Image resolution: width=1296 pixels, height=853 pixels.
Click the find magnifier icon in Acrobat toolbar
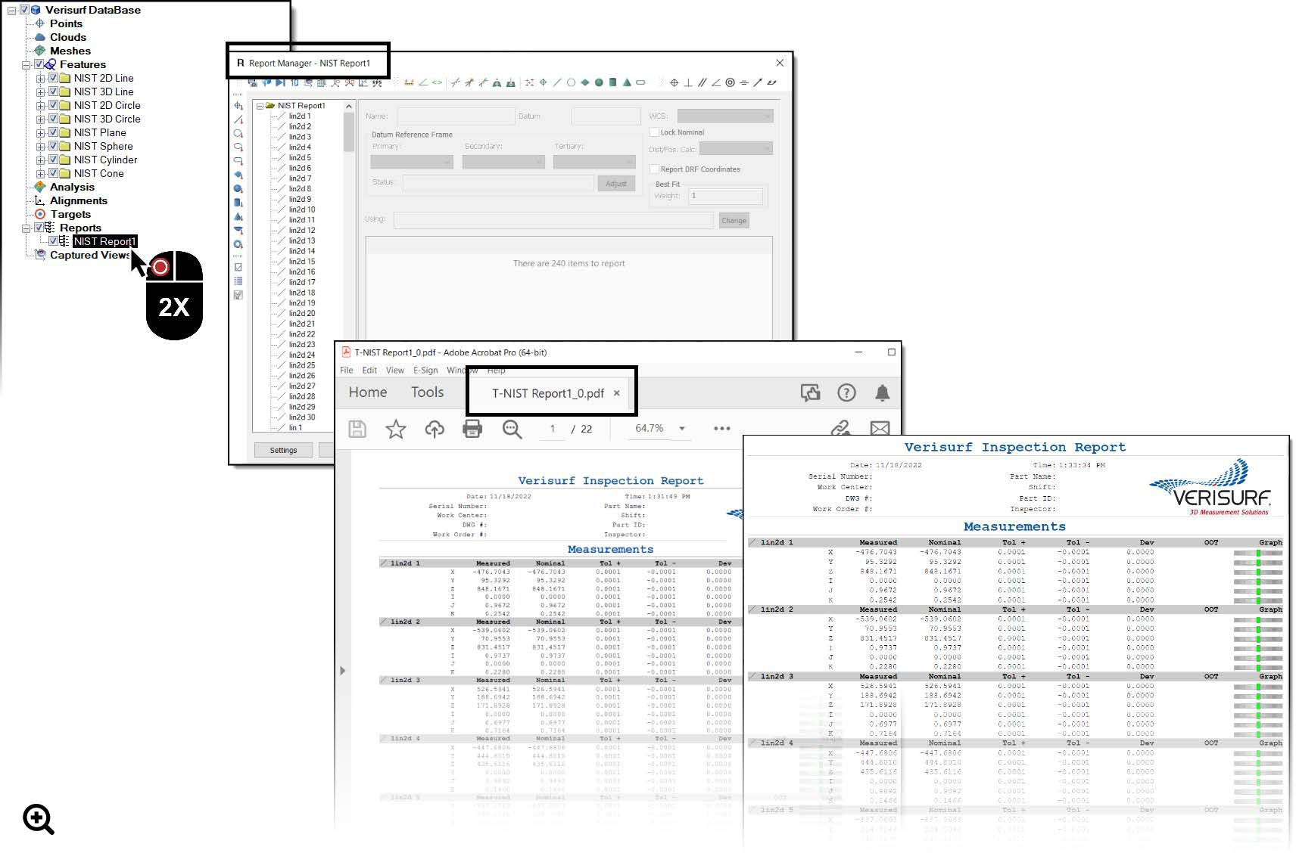coord(512,429)
